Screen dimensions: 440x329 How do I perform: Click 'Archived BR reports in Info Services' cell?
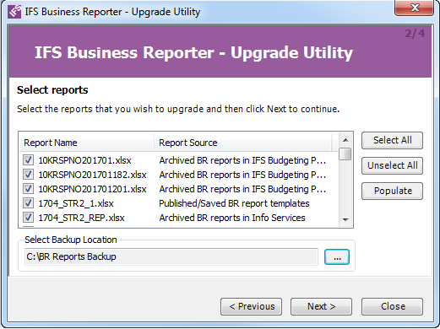tap(232, 218)
